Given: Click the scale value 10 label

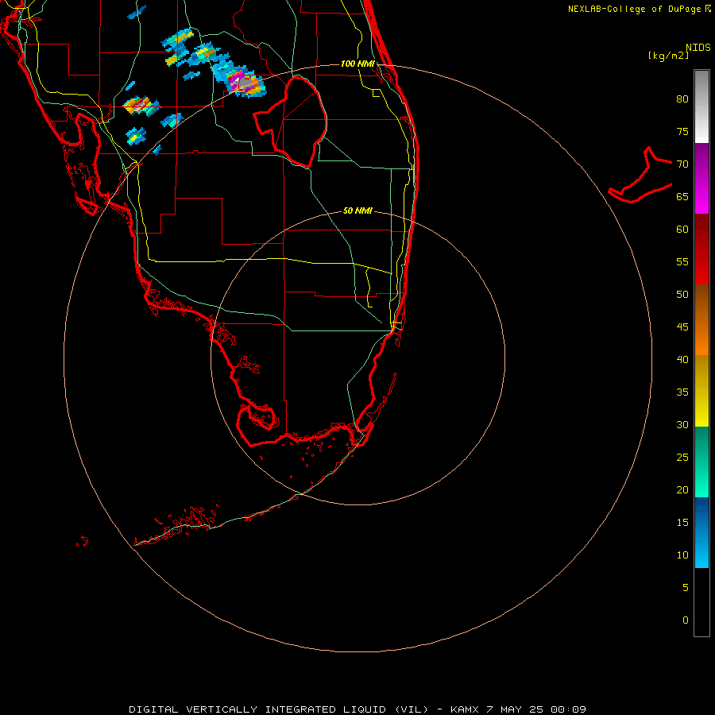Looking at the screenshot, I should (x=682, y=555).
